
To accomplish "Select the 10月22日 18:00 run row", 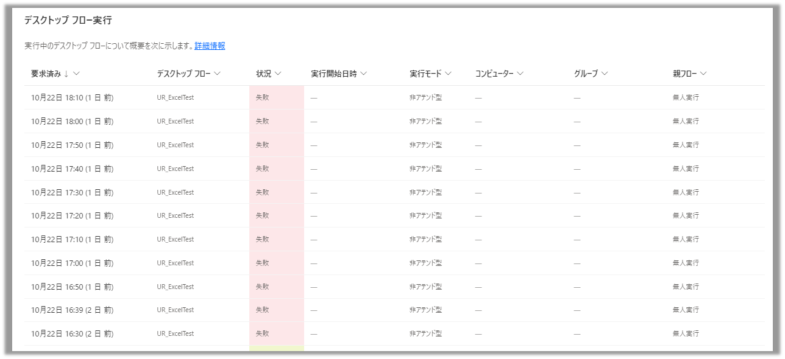I will tap(72, 121).
